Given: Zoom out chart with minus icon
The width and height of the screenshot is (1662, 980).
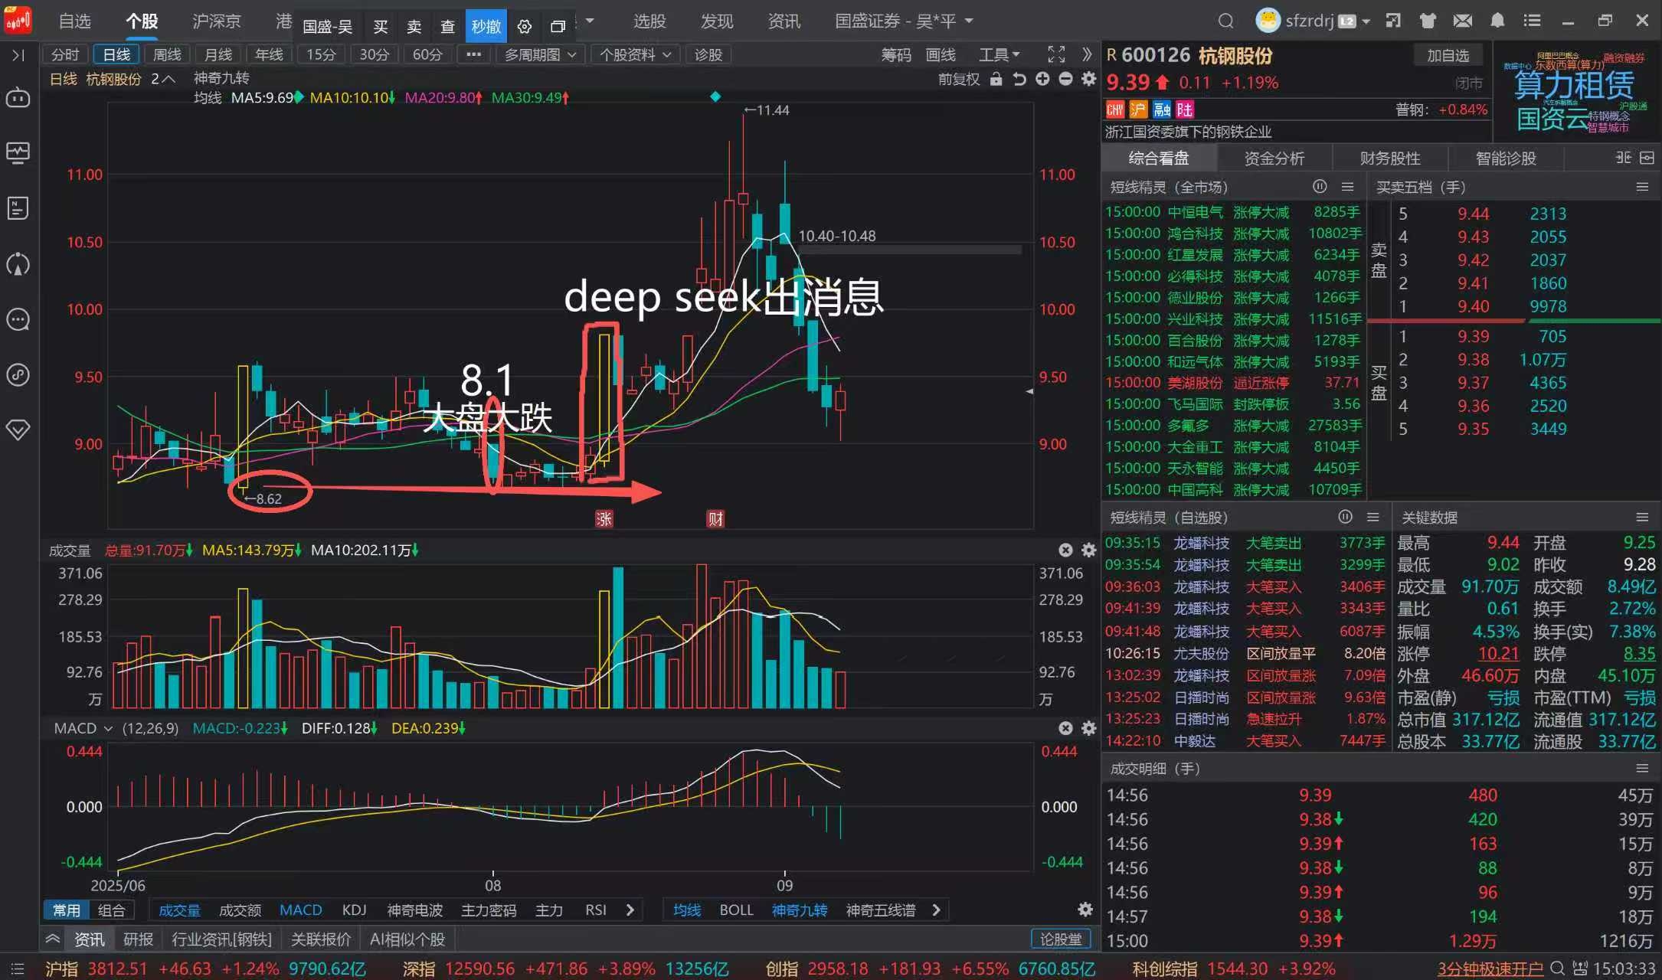Looking at the screenshot, I should [x=1065, y=79].
